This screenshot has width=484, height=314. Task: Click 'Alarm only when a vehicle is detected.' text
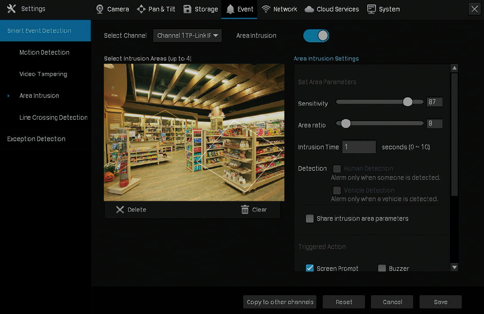point(384,199)
